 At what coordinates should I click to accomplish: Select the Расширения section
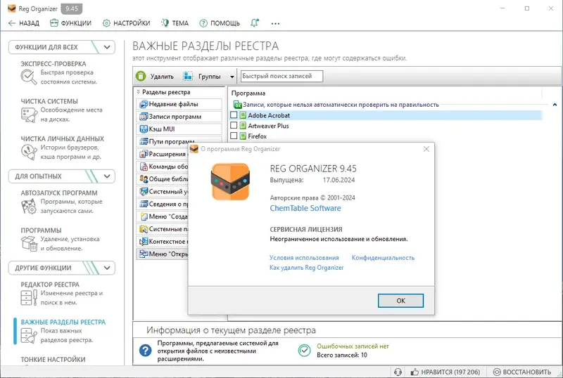click(163, 154)
